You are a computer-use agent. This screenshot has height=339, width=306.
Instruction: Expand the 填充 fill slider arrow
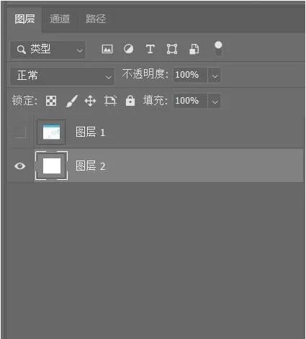[215, 101]
